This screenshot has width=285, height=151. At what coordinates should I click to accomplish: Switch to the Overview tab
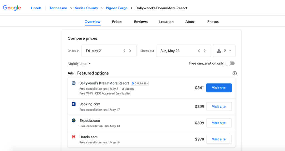92,22
